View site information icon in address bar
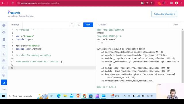Viewport: 184px width, 104px height. click(x=18, y=3)
